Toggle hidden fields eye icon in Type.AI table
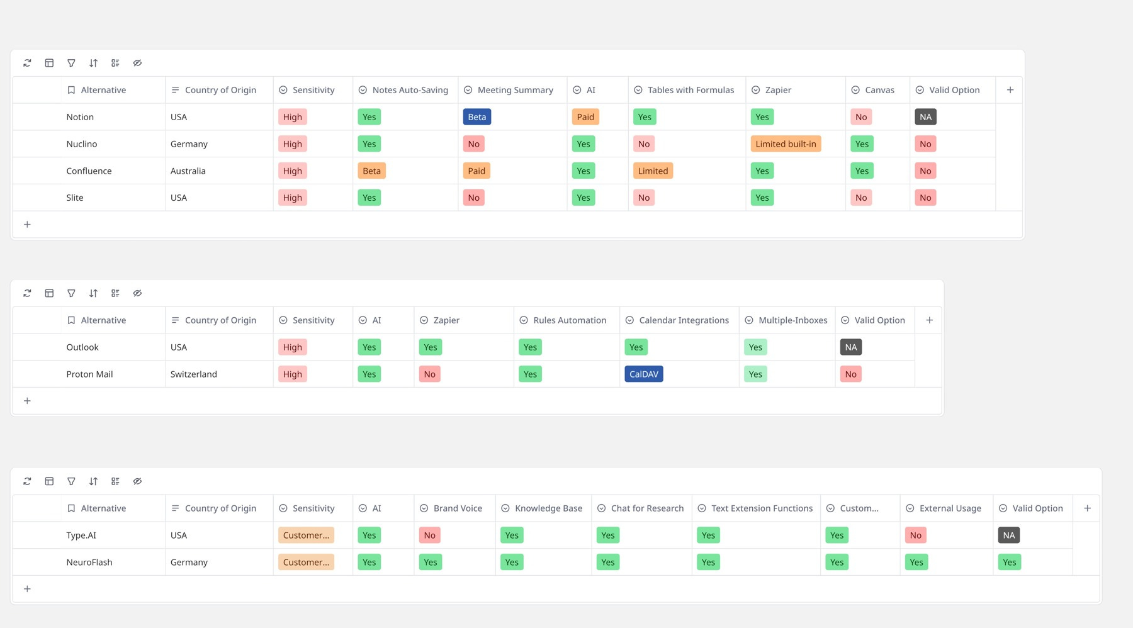 [x=137, y=481]
